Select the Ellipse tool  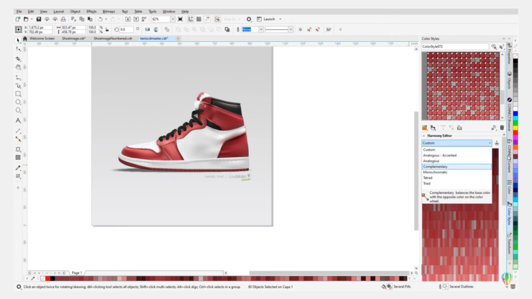point(18,102)
